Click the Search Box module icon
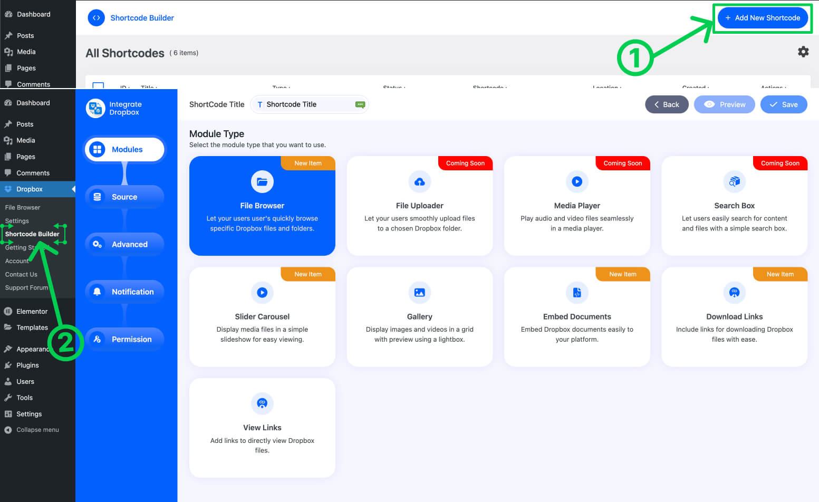The image size is (819, 502). tap(735, 181)
